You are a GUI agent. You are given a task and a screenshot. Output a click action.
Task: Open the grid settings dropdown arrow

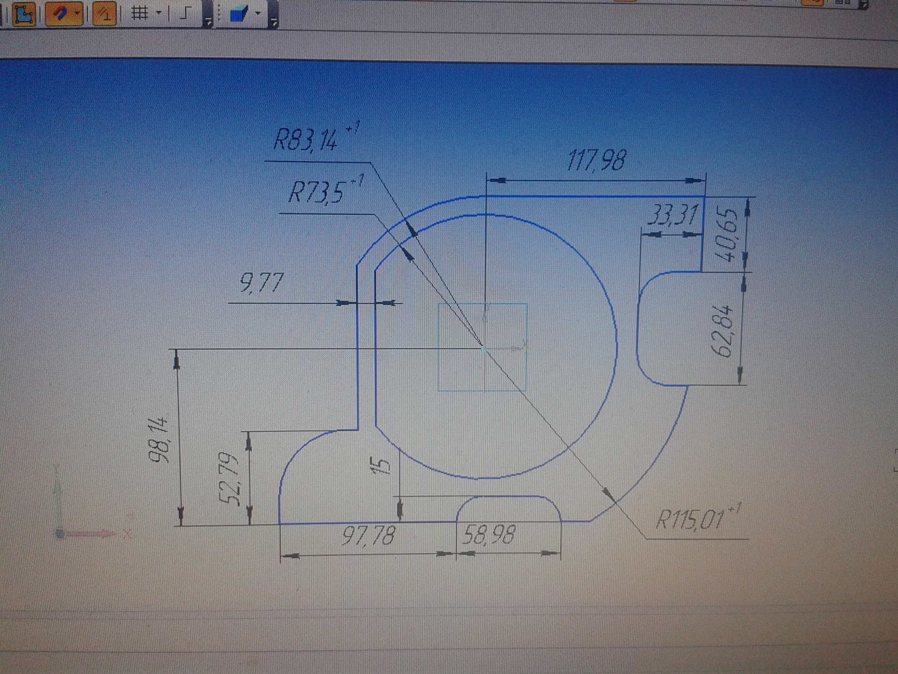(159, 13)
